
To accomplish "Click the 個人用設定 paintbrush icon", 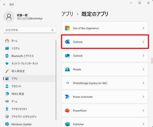I will pyautogui.click(x=7, y=71).
